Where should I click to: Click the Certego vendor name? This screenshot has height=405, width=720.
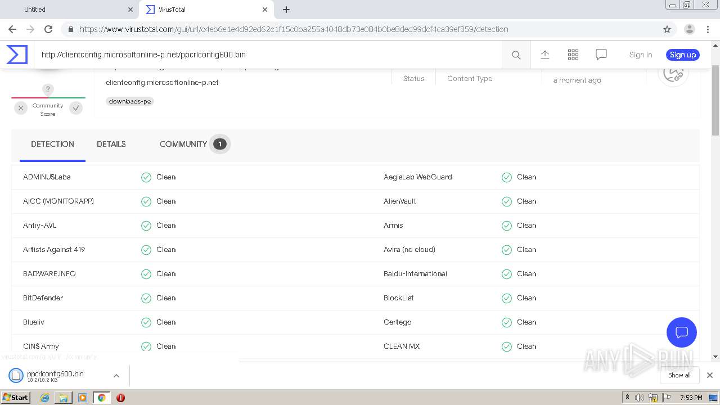398,322
